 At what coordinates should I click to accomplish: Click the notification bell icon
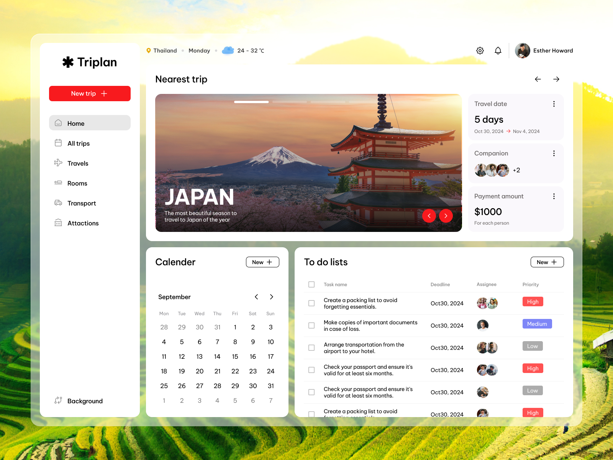(498, 50)
